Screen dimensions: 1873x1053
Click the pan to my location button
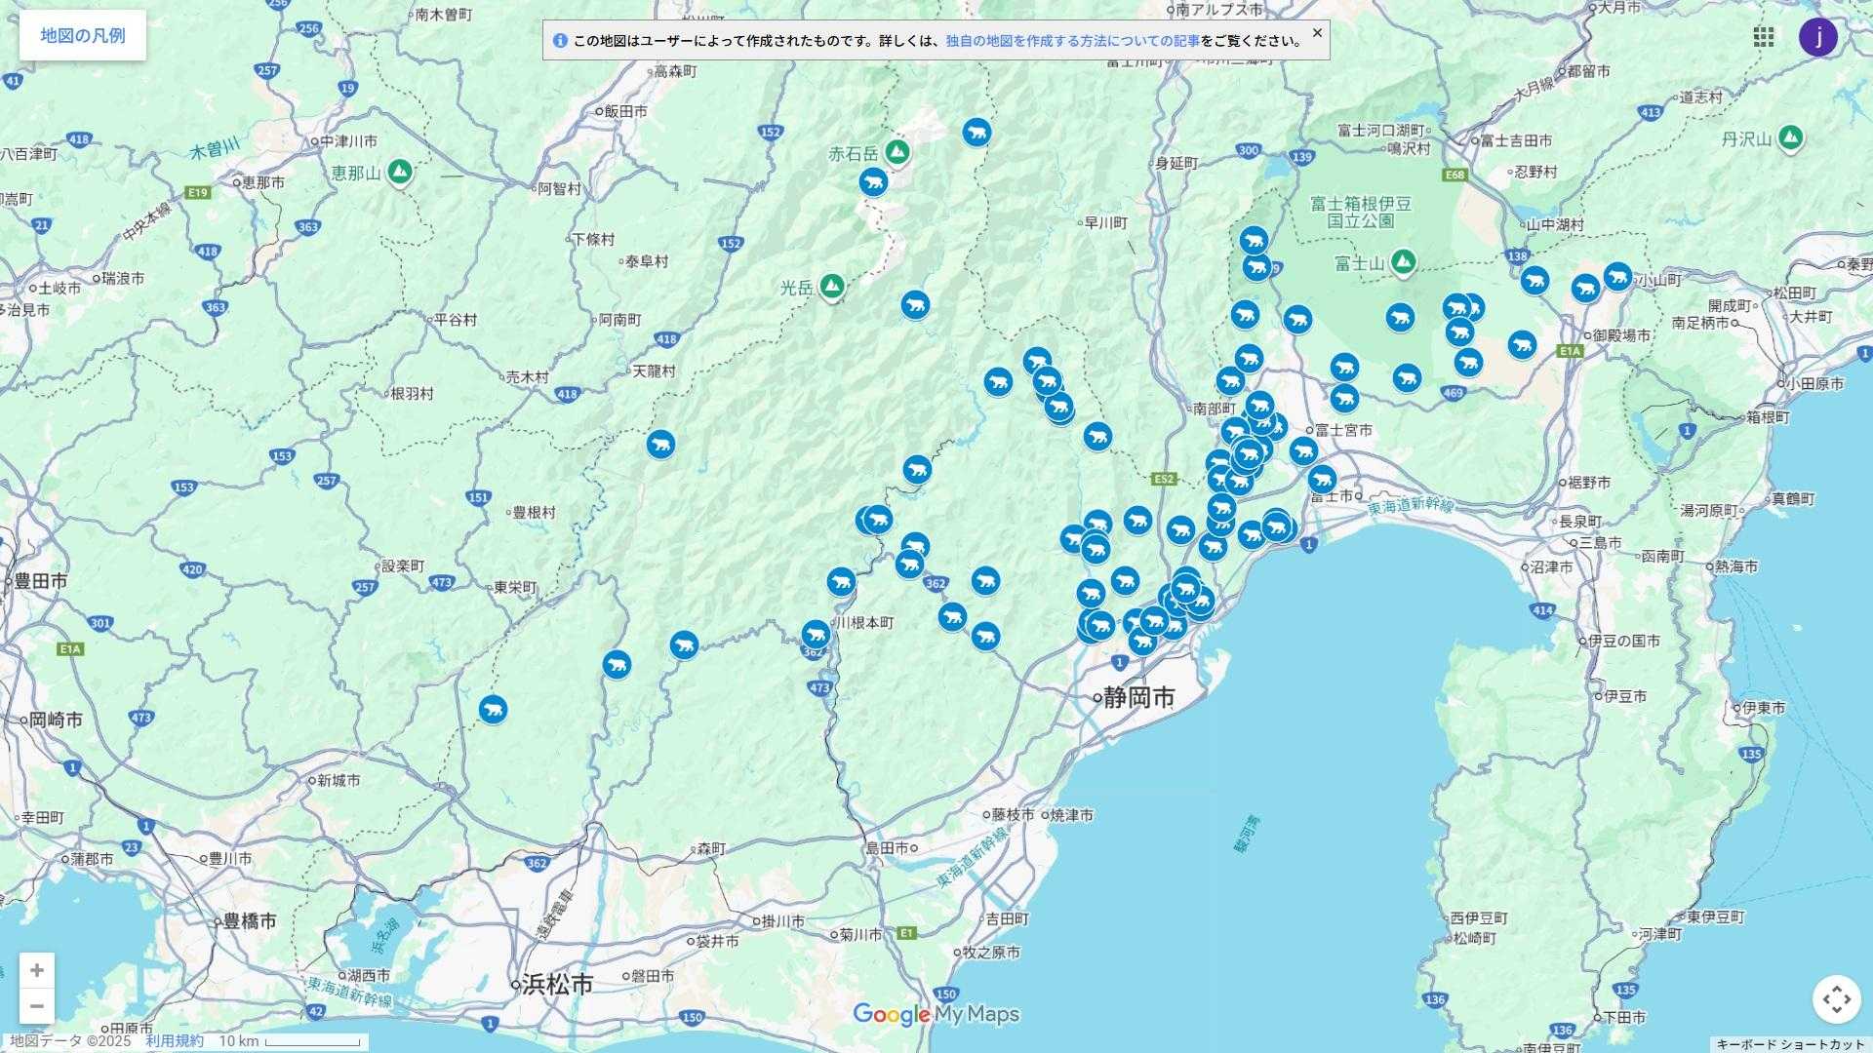[x=1836, y=998]
